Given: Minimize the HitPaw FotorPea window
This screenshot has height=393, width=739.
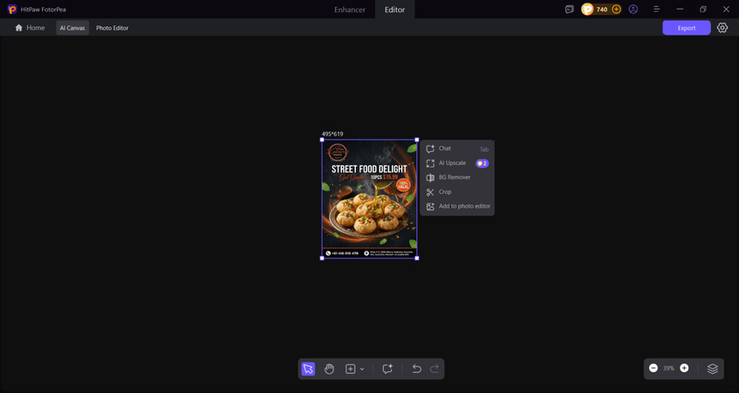Looking at the screenshot, I should 680,10.
